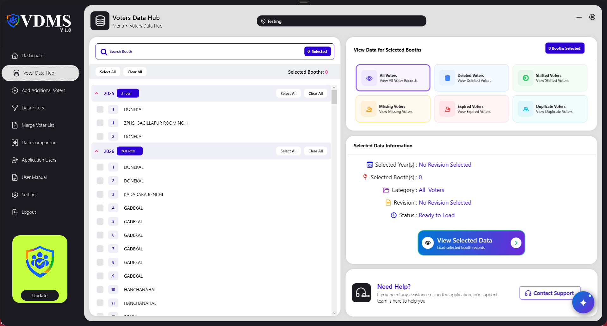
Task: Click the Voters Data Hub database icon
Action: (x=100, y=21)
